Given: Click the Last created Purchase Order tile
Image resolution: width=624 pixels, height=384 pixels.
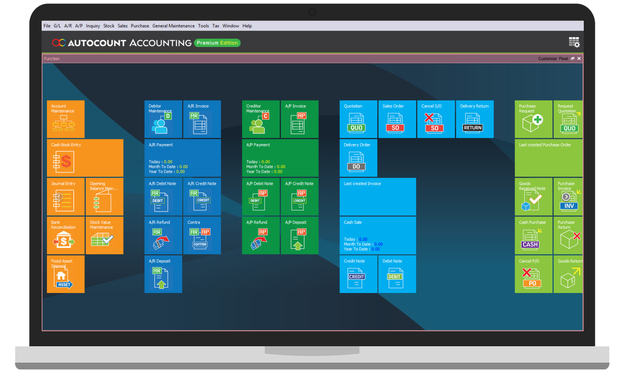Looking at the screenshot, I should tap(548, 158).
